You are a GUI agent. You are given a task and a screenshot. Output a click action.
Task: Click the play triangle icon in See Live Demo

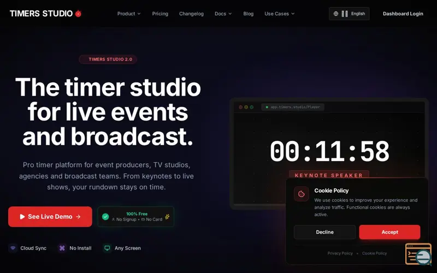[22, 216]
